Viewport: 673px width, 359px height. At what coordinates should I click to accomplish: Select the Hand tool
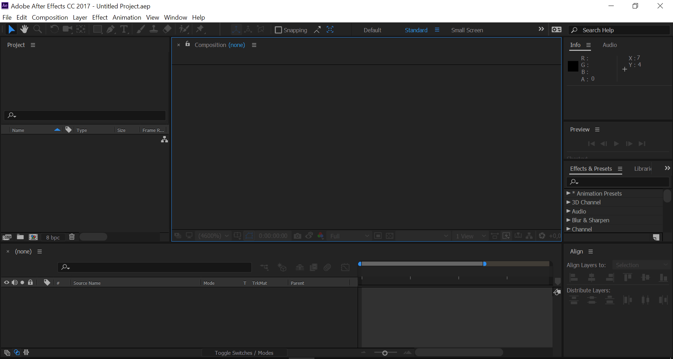[x=24, y=29]
